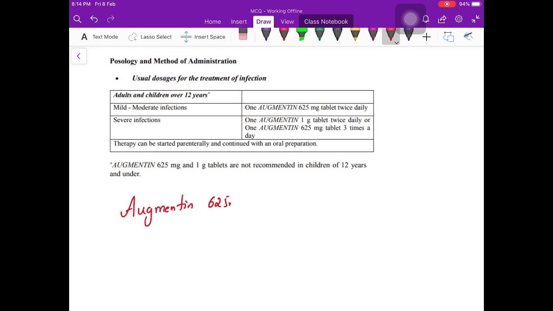Go back with the left chevron
Viewport: 553px width, 311px height.
[x=79, y=56]
